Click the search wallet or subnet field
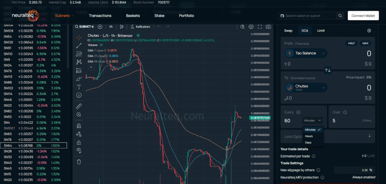386x184 pixels. point(311,16)
